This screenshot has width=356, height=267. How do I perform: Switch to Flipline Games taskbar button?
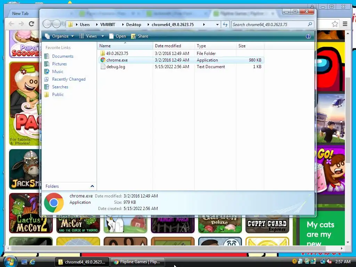[x=137, y=262]
